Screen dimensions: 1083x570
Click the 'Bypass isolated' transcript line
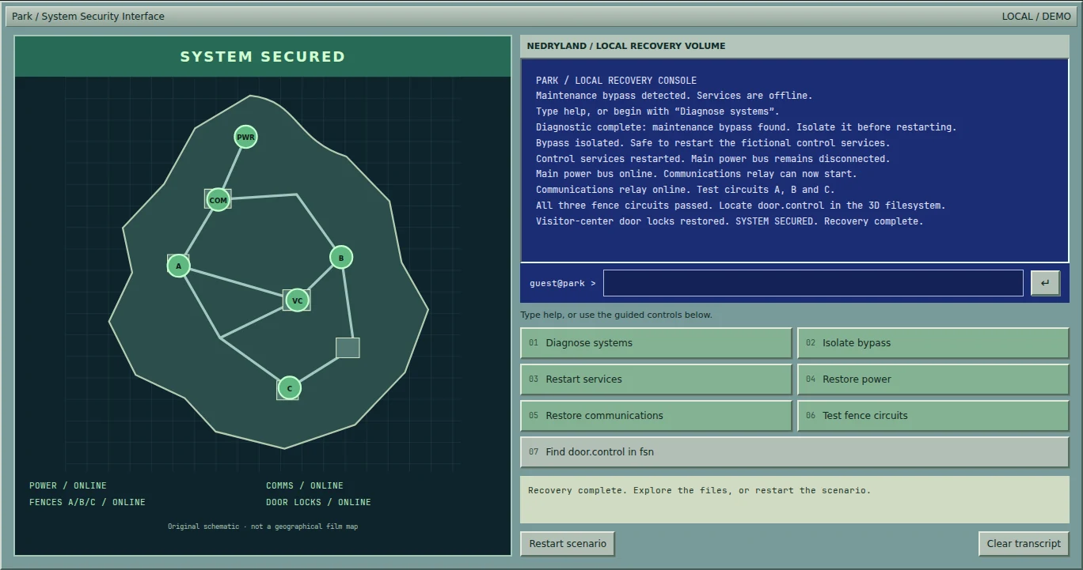[x=712, y=143]
